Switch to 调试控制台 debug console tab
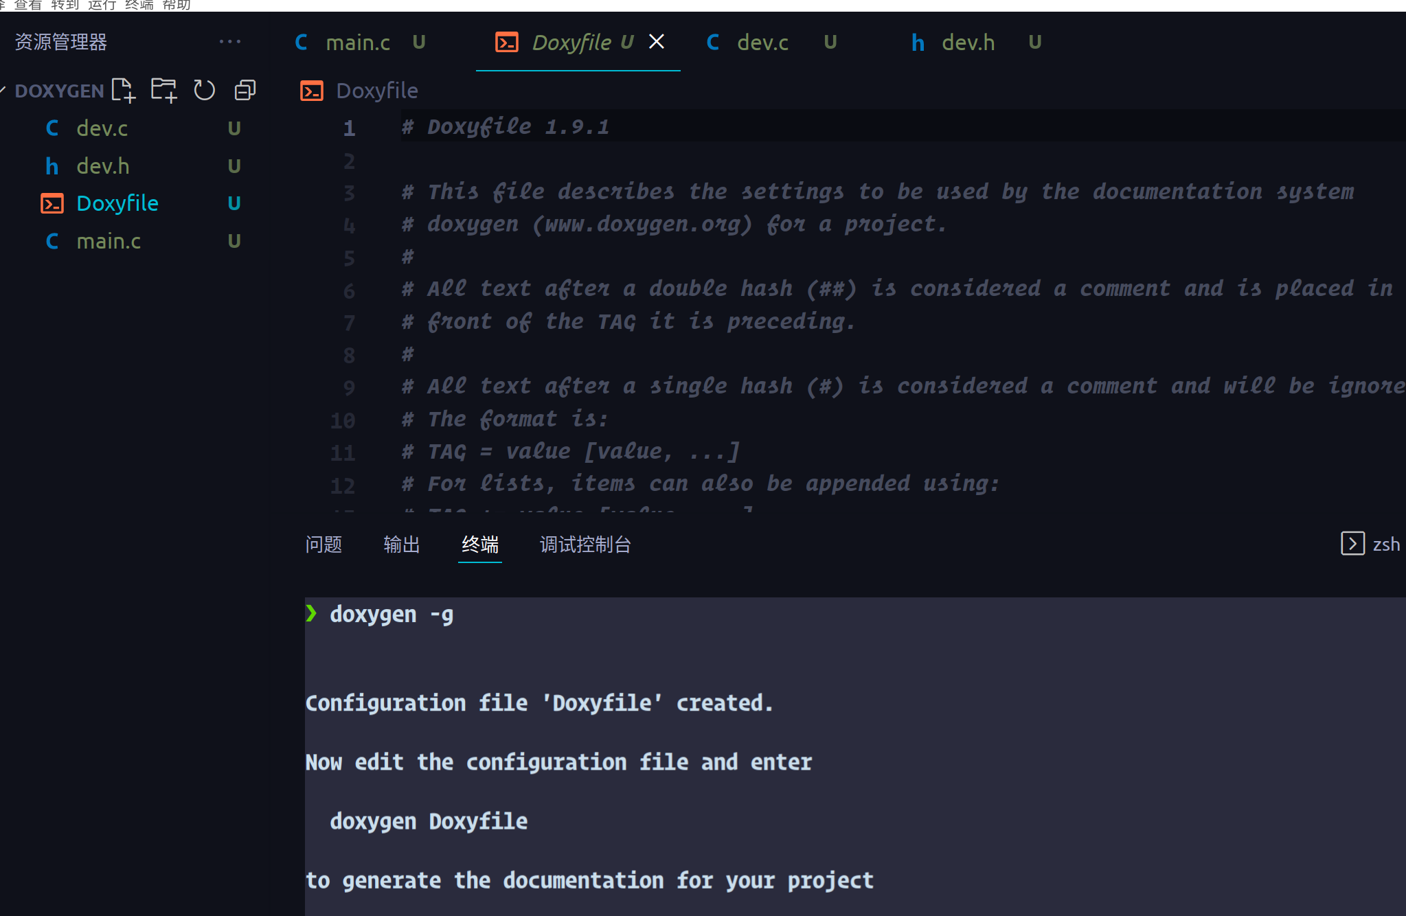 [x=585, y=545]
